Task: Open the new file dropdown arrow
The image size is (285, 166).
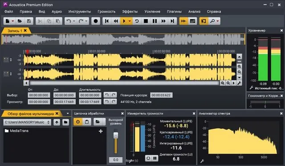Action: (13, 21)
